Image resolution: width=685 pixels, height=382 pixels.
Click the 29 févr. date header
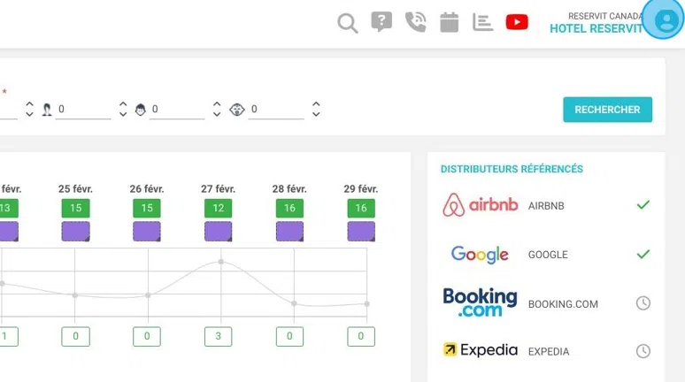click(x=361, y=189)
